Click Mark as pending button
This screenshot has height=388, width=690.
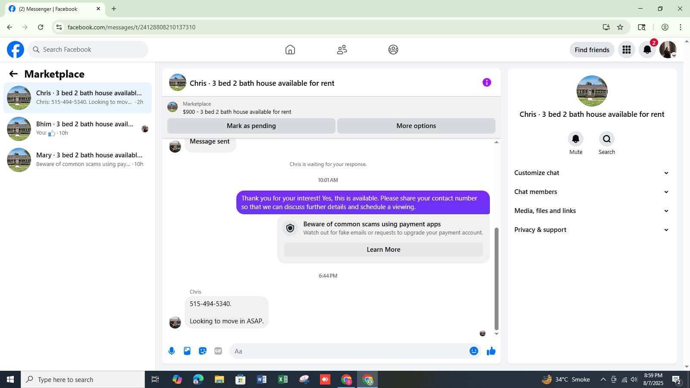pos(251,126)
